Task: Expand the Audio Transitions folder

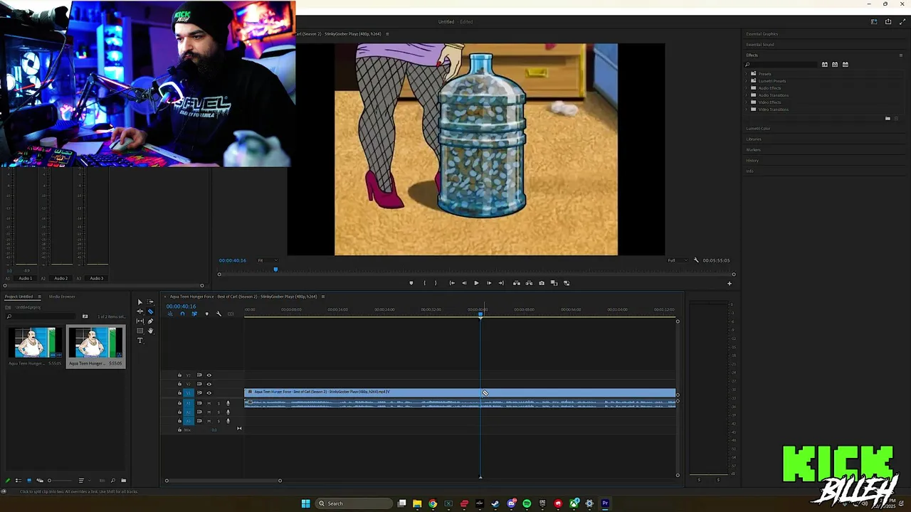Action: 747,95
